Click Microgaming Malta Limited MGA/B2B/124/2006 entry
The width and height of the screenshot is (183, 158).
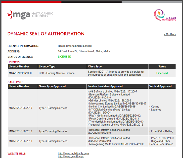(x=116, y=144)
